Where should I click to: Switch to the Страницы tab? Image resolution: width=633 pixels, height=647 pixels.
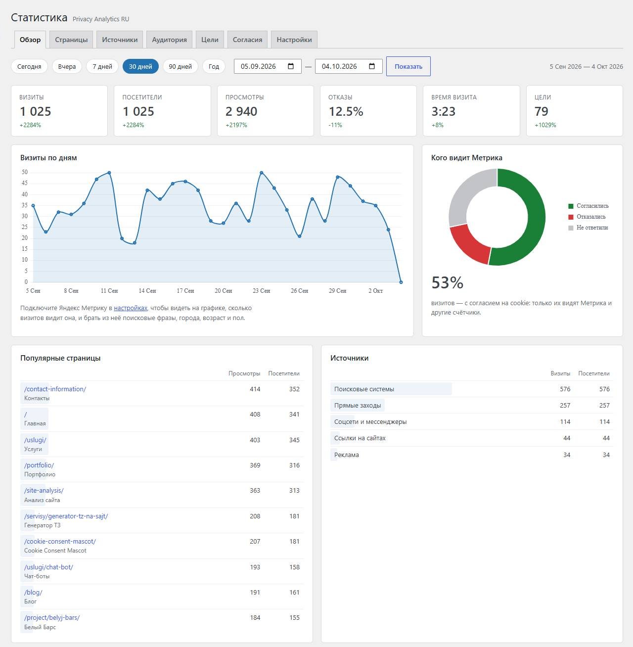[71, 40]
